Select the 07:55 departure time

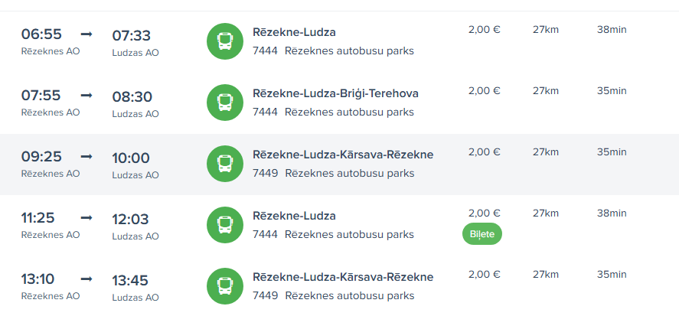coord(41,96)
